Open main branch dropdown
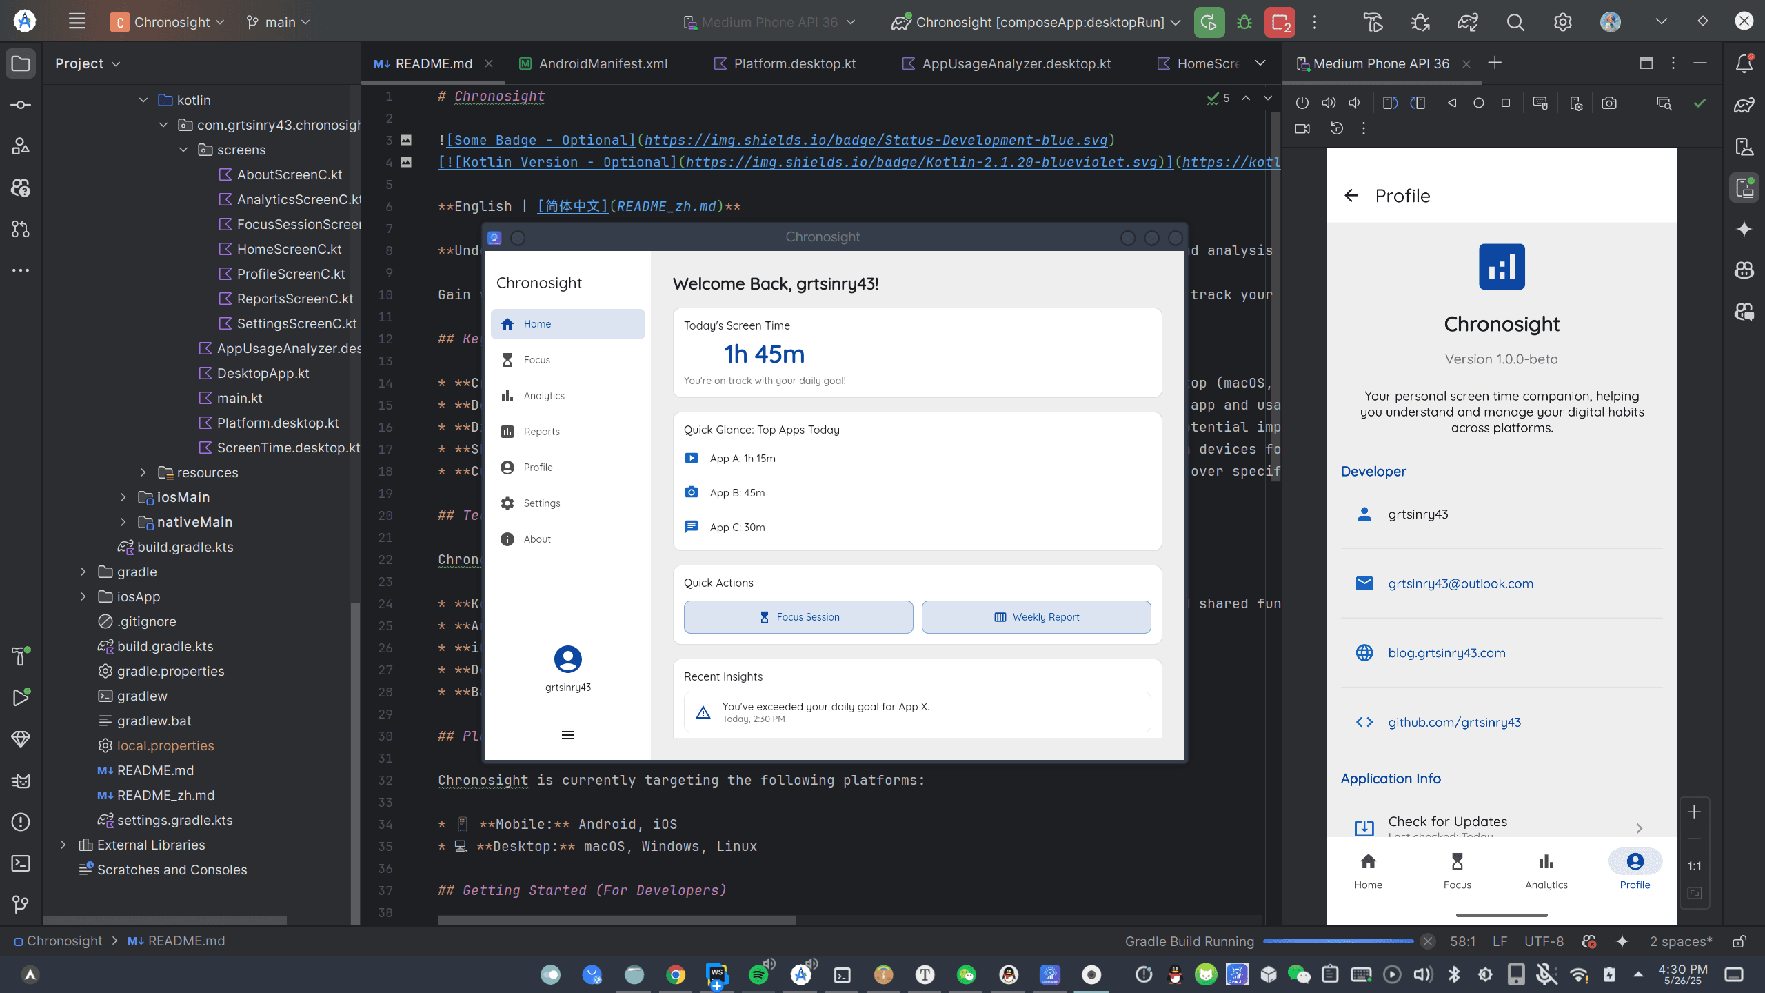This screenshot has width=1765, height=993. point(279,22)
